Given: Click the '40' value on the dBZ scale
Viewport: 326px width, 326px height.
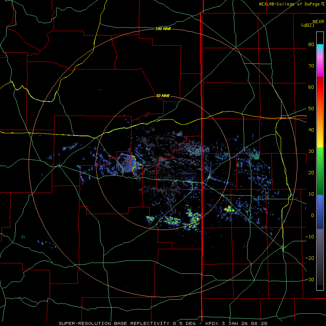Looking at the screenshot, I should pos(311,130).
